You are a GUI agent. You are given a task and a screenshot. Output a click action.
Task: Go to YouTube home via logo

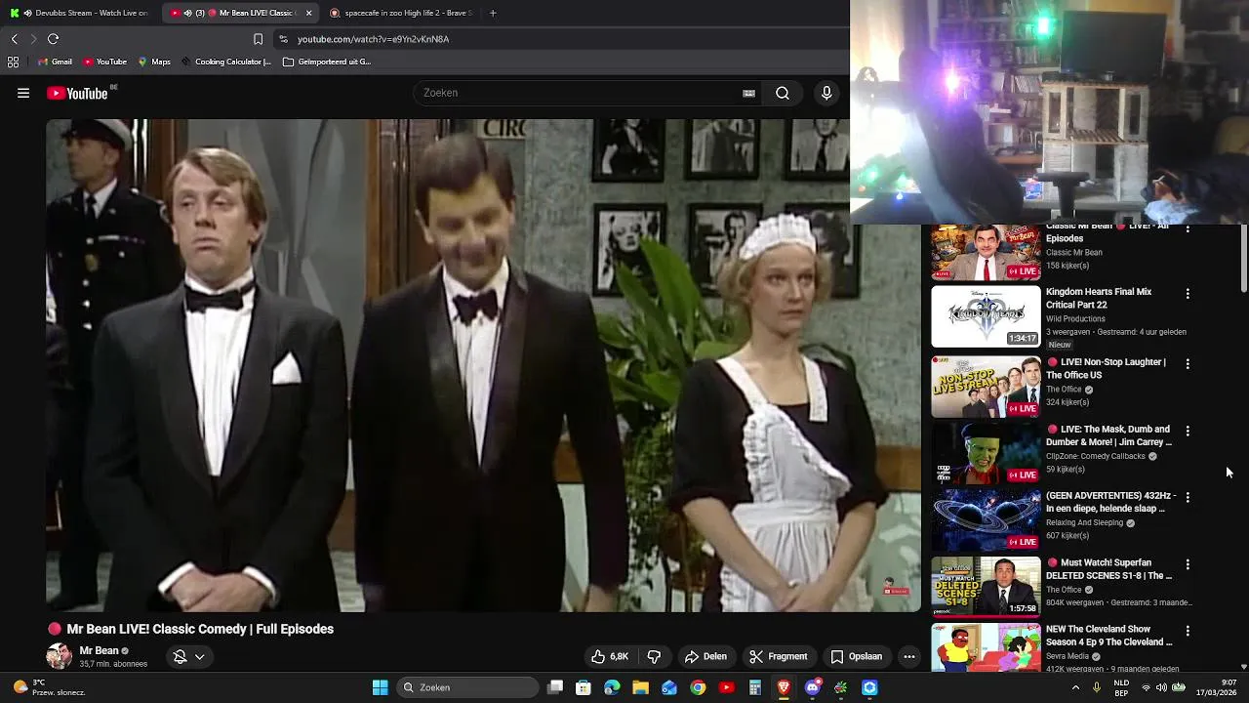(x=77, y=93)
